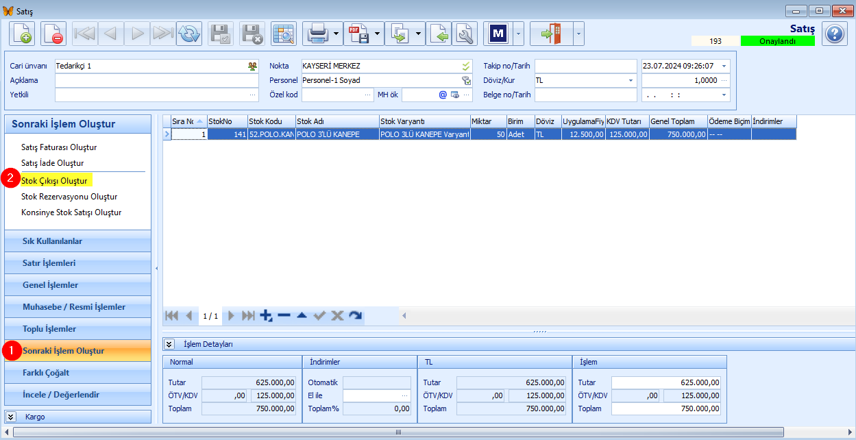The width and height of the screenshot is (856, 440).
Task: Click the exit door icon
Action: (x=551, y=33)
